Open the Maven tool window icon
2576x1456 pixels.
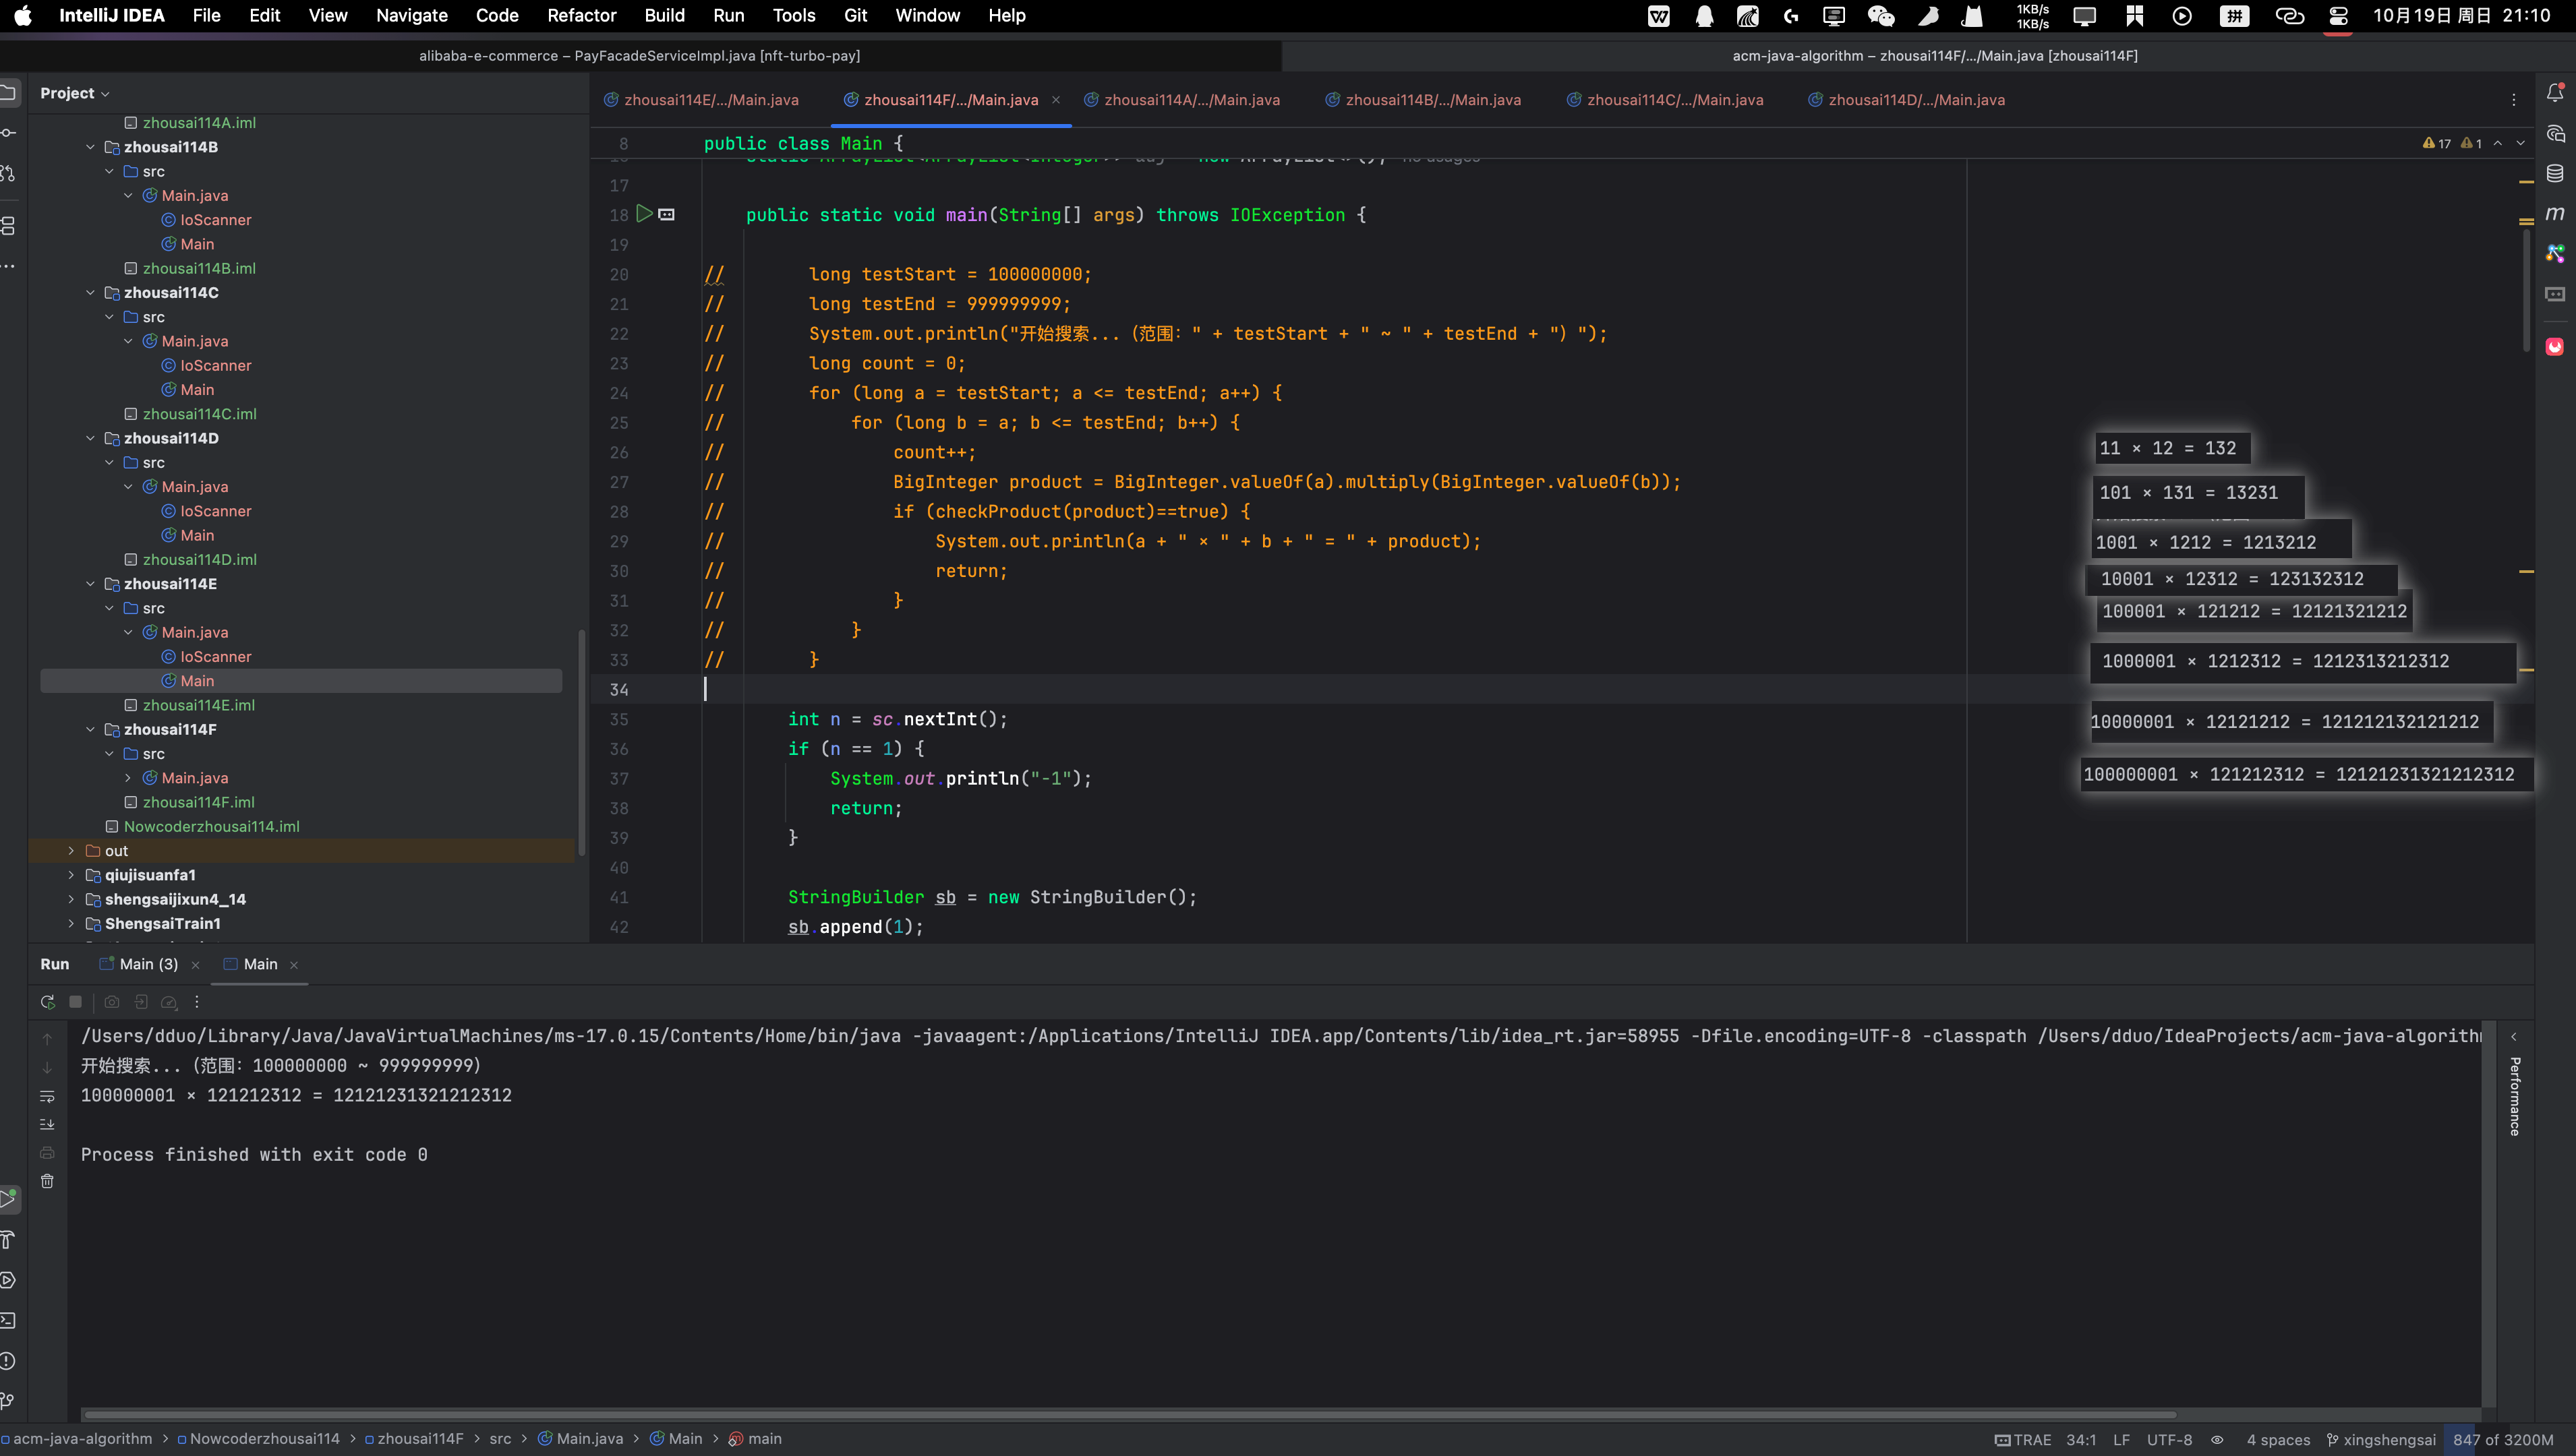pyautogui.click(x=2554, y=213)
